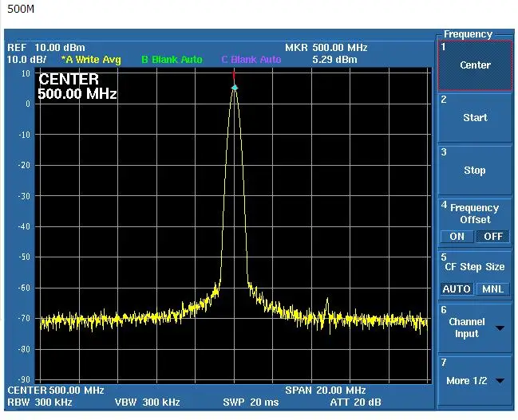Select the Stop frequency softkey

pos(475,171)
